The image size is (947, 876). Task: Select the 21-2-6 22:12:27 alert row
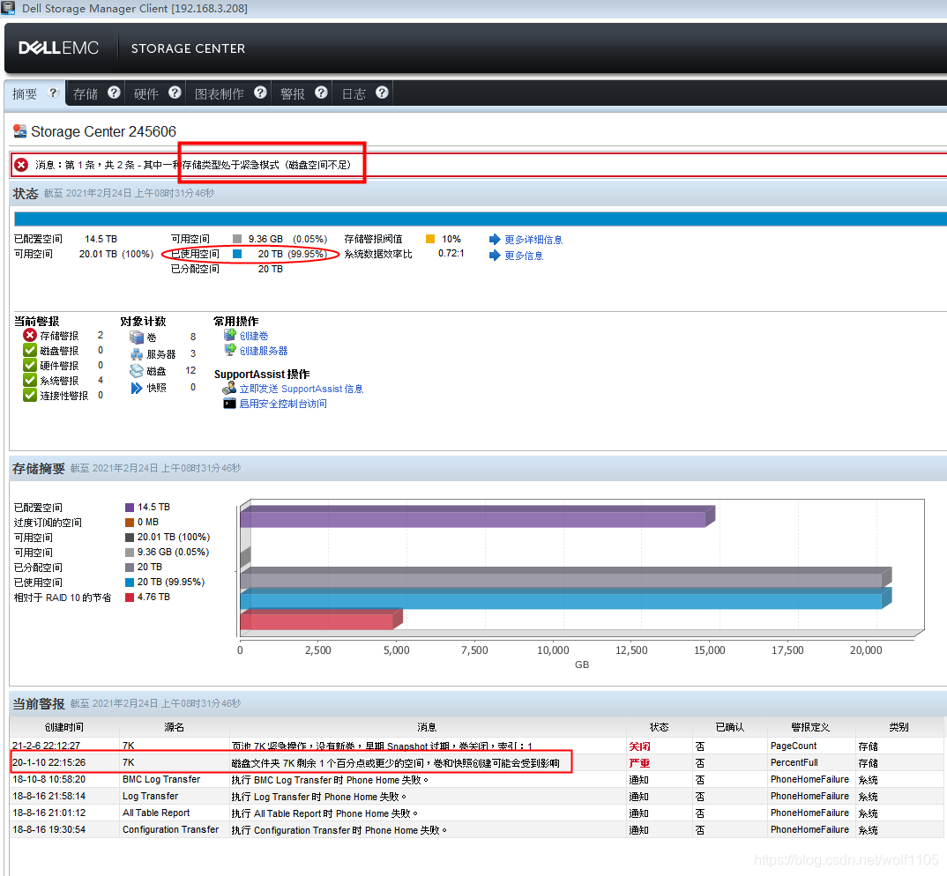coord(477,746)
